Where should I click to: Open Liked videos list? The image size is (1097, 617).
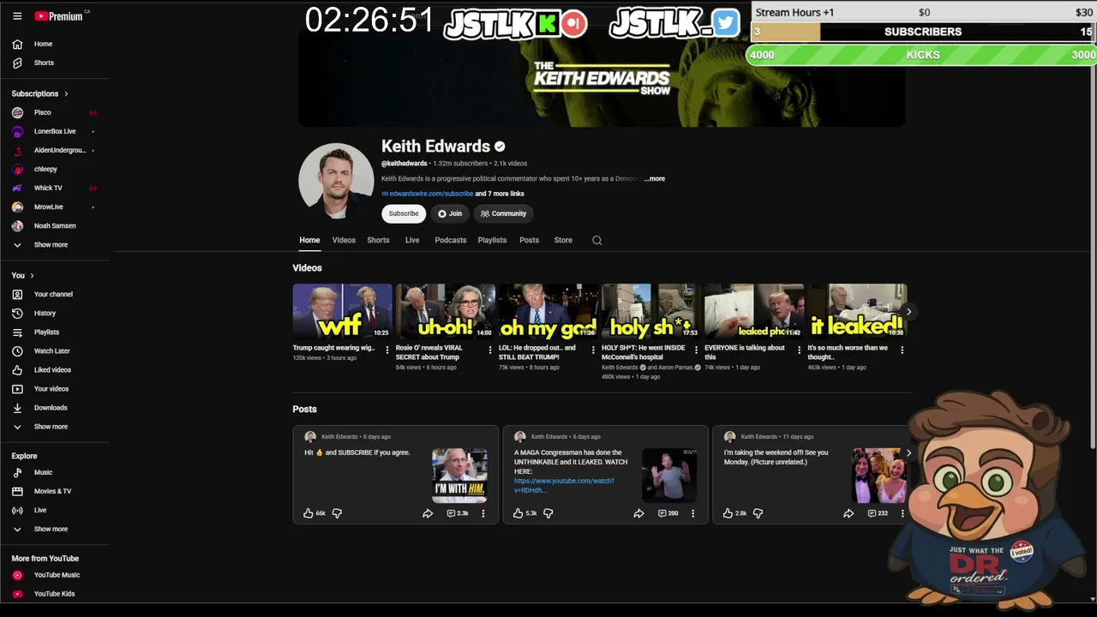[52, 370]
